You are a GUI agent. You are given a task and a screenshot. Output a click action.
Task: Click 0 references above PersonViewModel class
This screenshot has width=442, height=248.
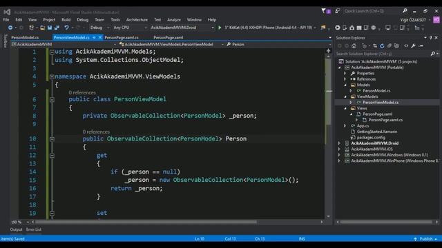(82, 92)
